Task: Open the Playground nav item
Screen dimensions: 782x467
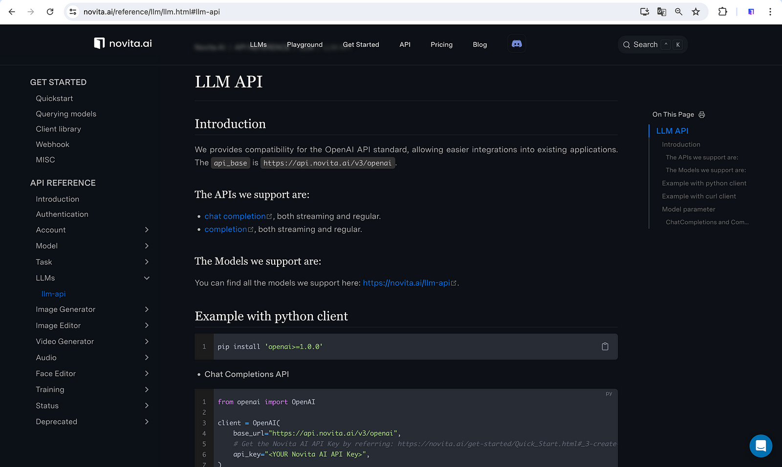Action: [304, 44]
